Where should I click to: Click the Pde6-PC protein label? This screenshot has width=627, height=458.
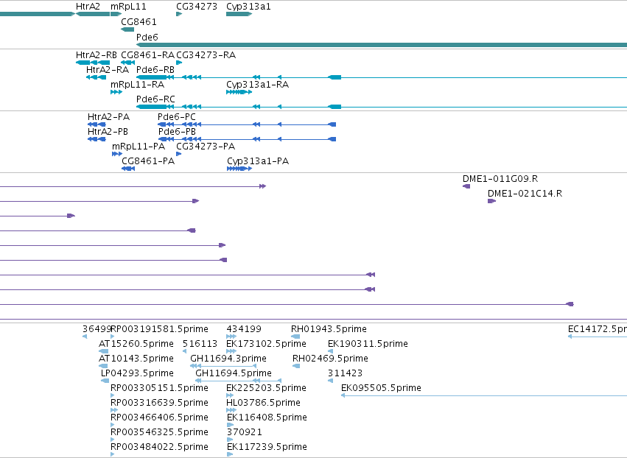177,116
